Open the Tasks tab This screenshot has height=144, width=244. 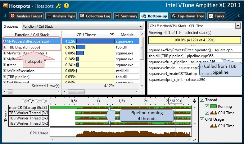click(216, 16)
